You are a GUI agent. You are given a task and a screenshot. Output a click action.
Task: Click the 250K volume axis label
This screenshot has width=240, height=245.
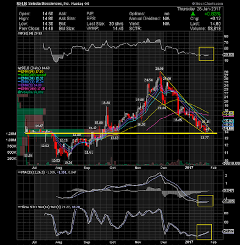pyautogui.click(x=12, y=159)
